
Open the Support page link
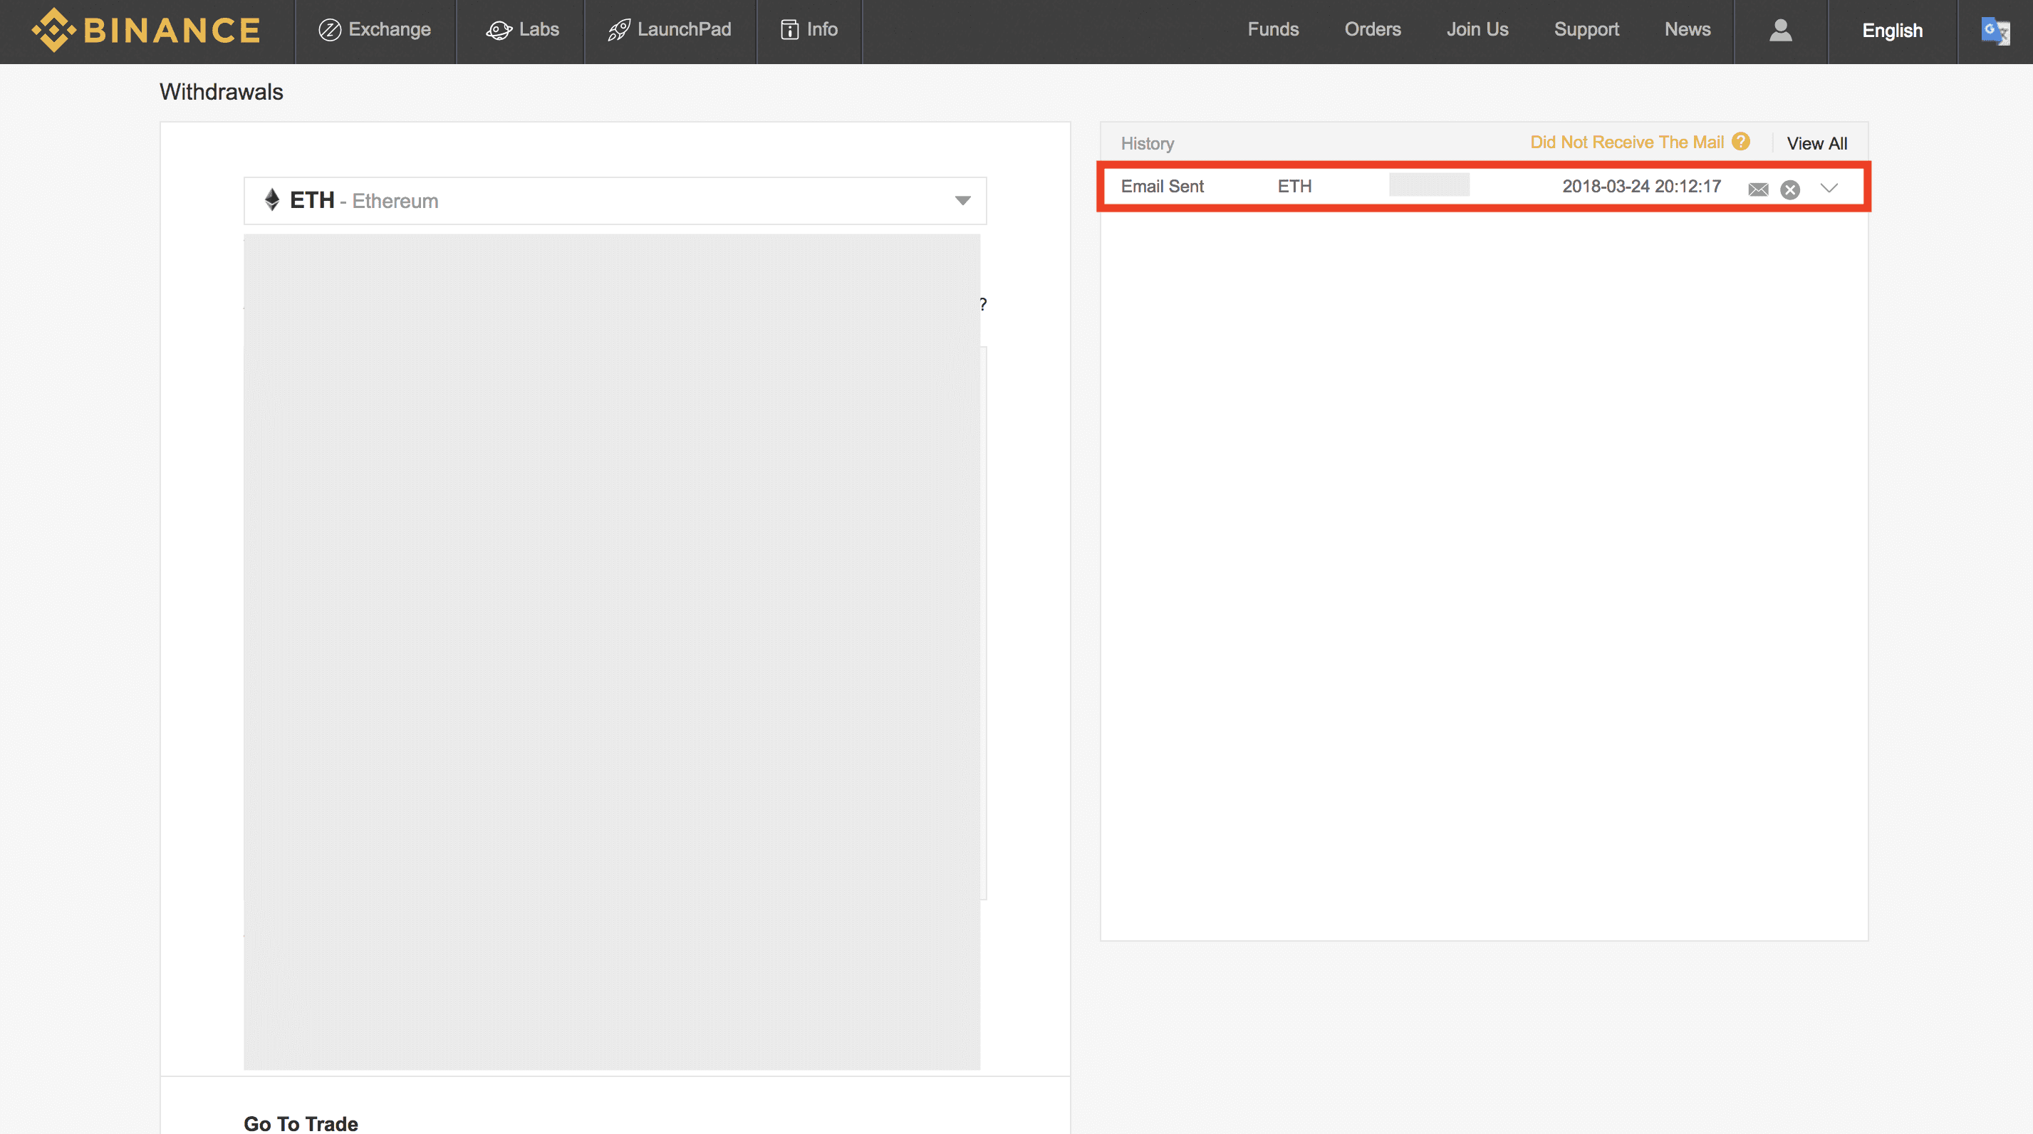point(1586,30)
